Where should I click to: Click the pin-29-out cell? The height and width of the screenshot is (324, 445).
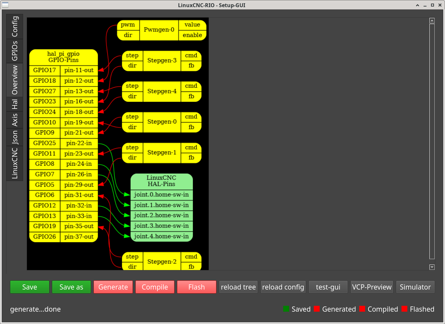point(79,185)
